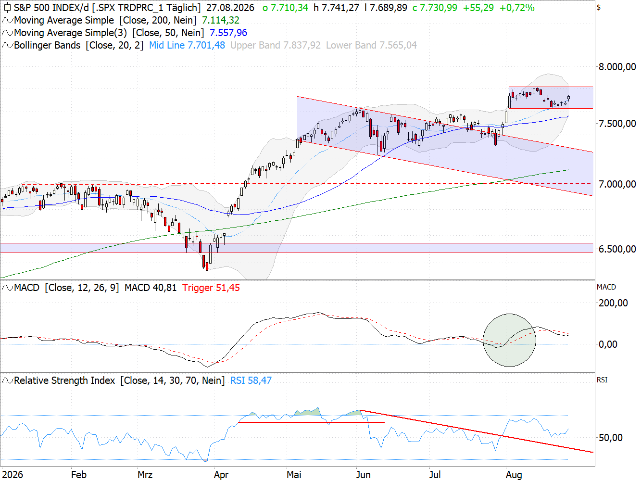Click the low value l 7.689,89
Viewport: 641px width, 481px height.
point(386,8)
